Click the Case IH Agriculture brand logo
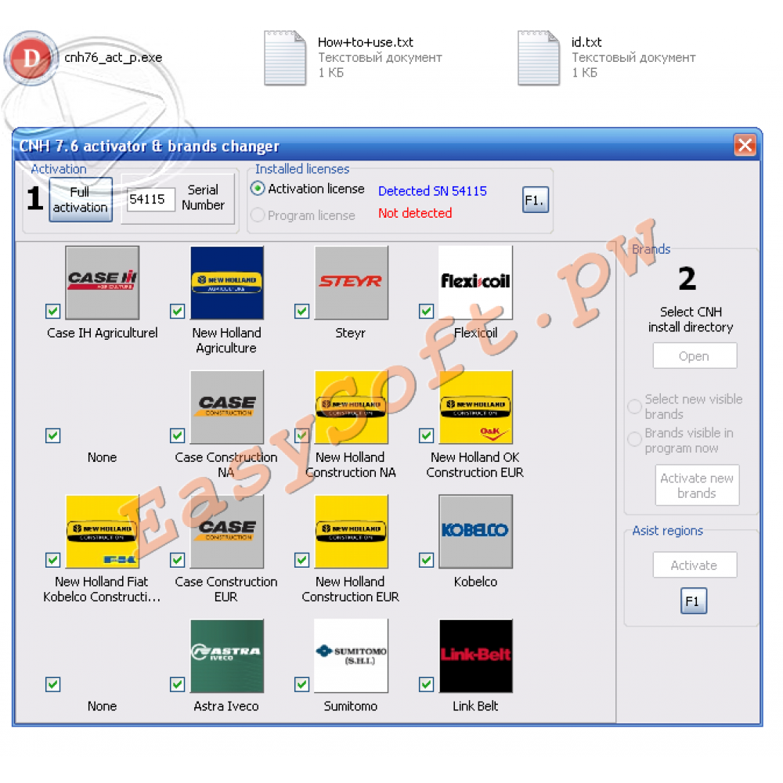This screenshot has height=783, width=783. point(103,283)
